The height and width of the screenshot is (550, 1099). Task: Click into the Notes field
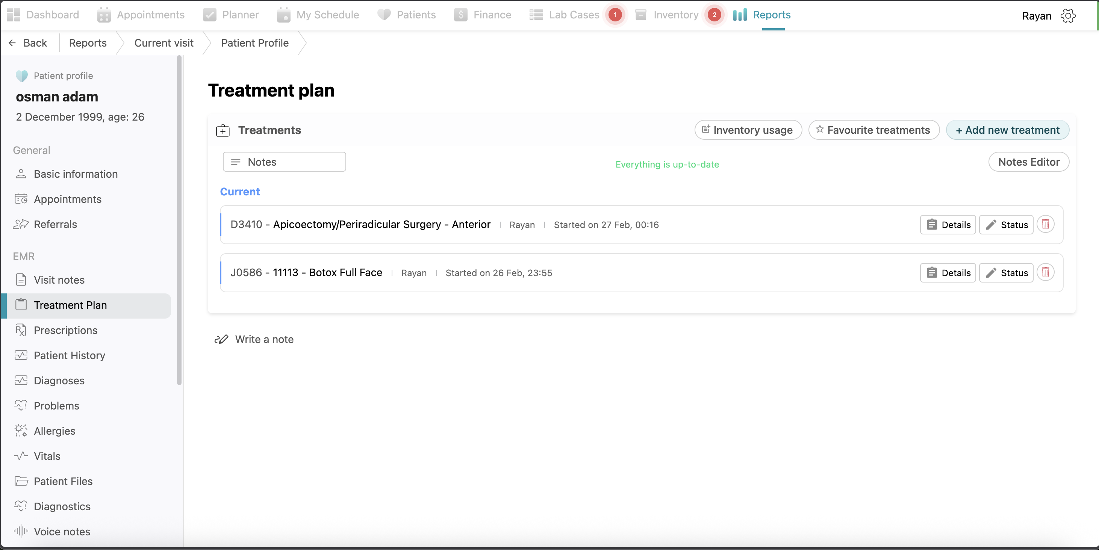[284, 162]
